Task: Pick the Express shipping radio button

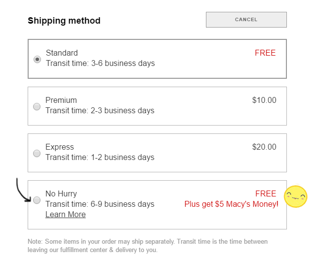Action: click(x=37, y=153)
